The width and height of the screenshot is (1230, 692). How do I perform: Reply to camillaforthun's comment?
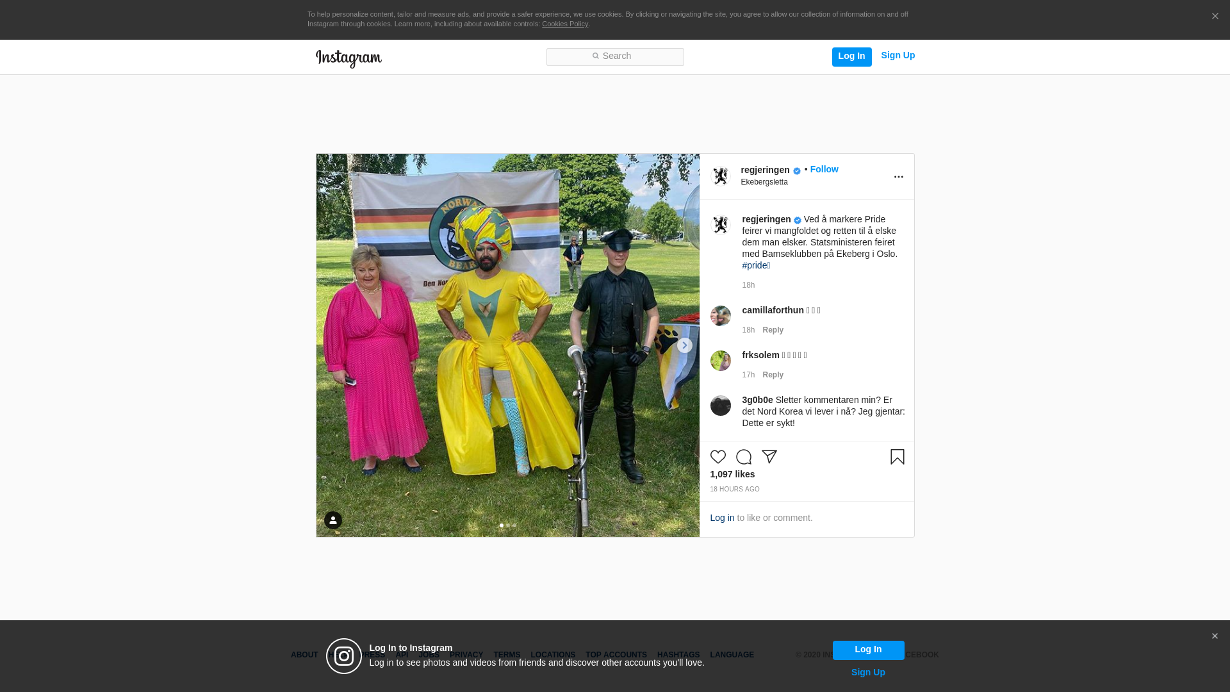pyautogui.click(x=773, y=330)
